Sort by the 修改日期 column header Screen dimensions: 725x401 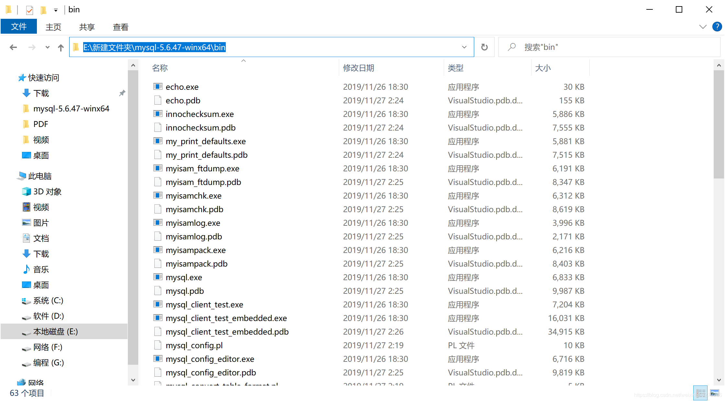click(359, 68)
